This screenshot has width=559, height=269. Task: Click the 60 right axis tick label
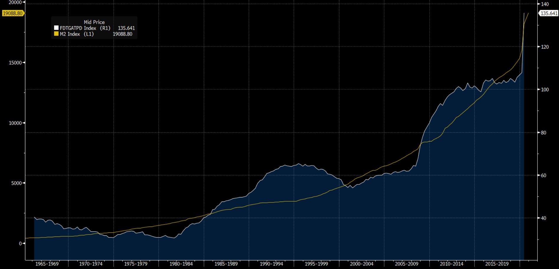pyautogui.click(x=544, y=175)
